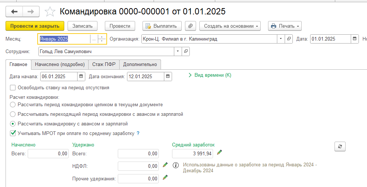Click the Записать button
367x187 pixels.
(x=82, y=26)
